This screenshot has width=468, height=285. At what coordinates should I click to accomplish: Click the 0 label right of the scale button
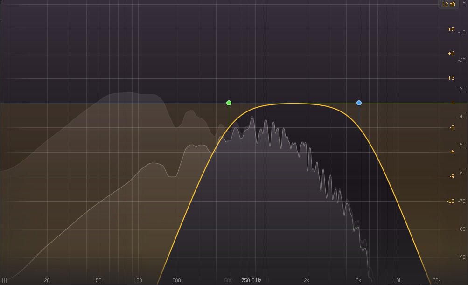463,4
